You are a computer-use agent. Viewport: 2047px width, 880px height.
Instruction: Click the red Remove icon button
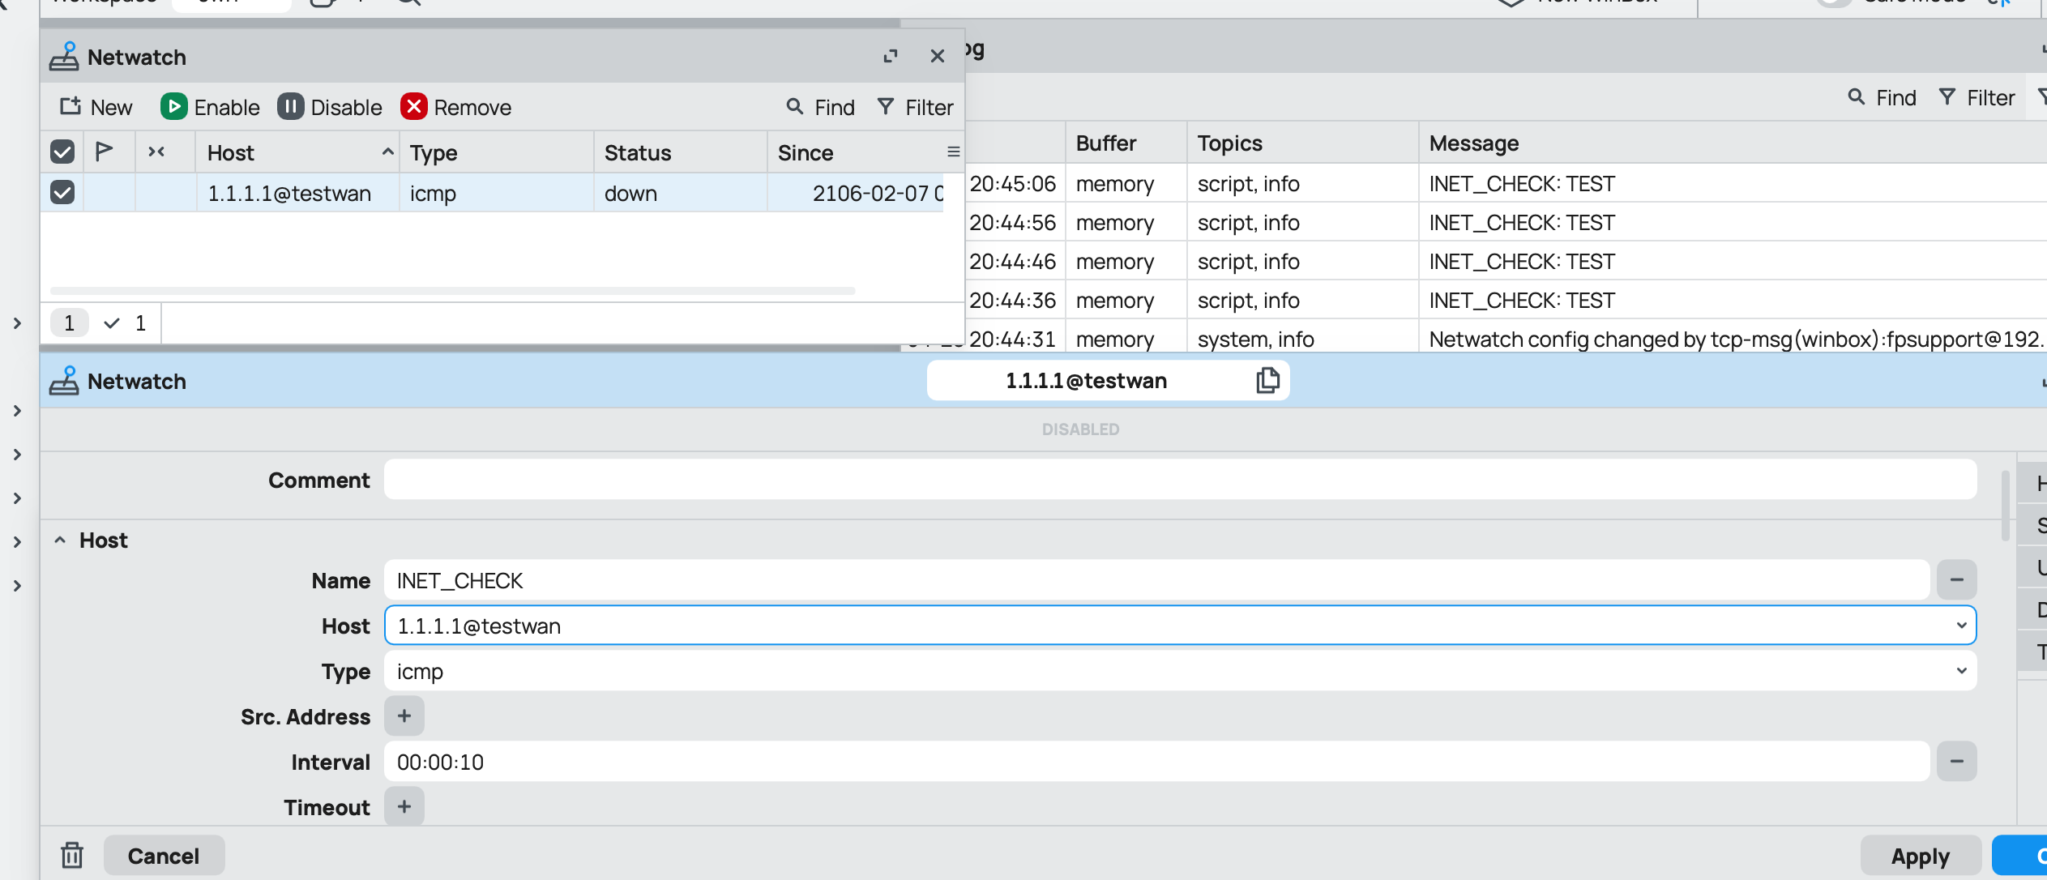[x=413, y=107]
